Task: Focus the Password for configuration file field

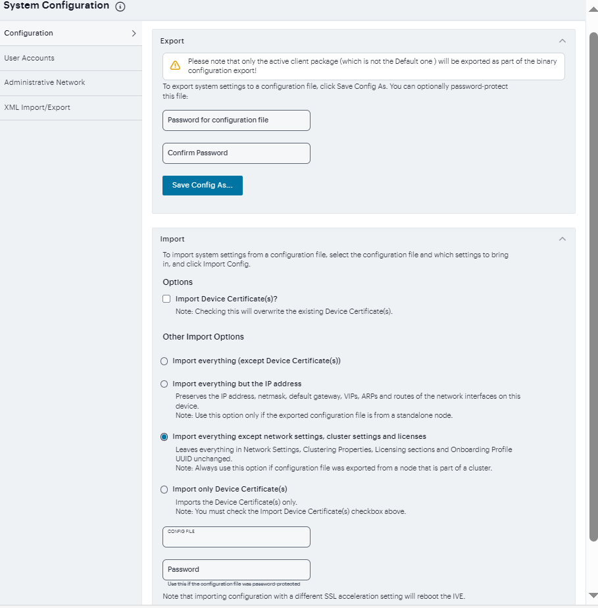Action: [236, 120]
